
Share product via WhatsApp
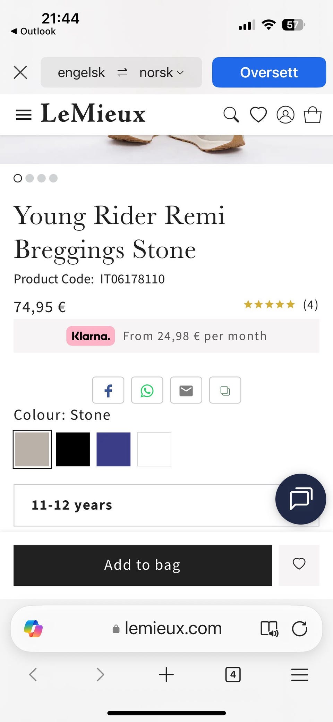tap(147, 390)
